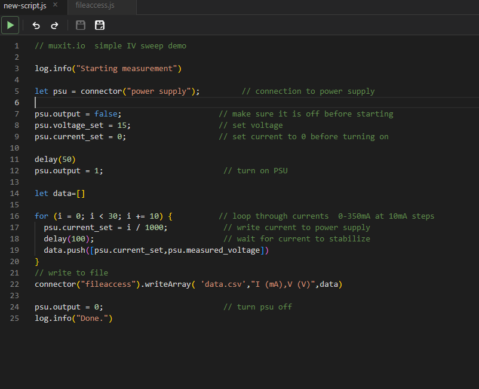This screenshot has width=479, height=389.
Task: Click the string "power supply" in the connector call
Action: coord(159,91)
